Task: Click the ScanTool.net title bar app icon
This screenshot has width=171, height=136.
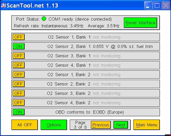Action: [x=3, y=5]
